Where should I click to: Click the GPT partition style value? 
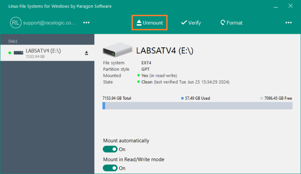point(145,69)
